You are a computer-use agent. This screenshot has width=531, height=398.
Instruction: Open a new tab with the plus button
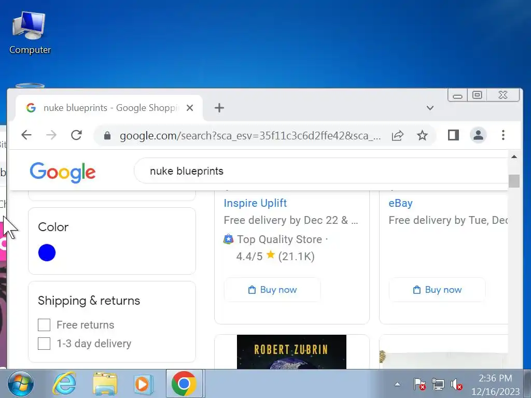tap(219, 108)
